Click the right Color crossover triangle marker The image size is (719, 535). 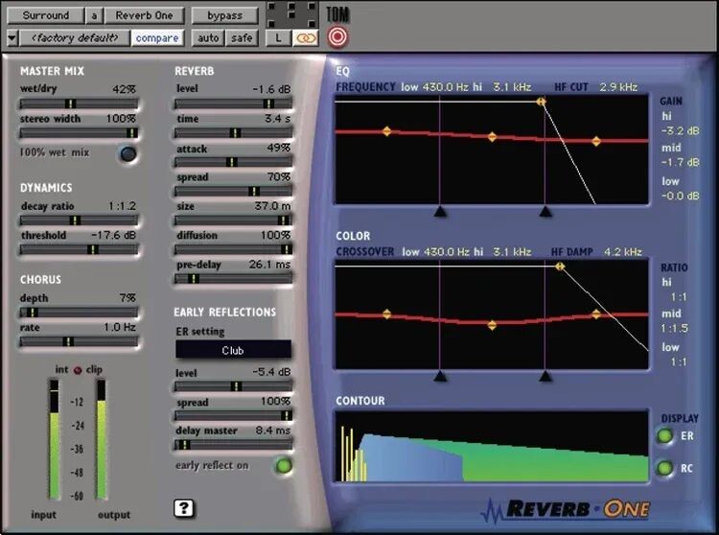(x=545, y=377)
